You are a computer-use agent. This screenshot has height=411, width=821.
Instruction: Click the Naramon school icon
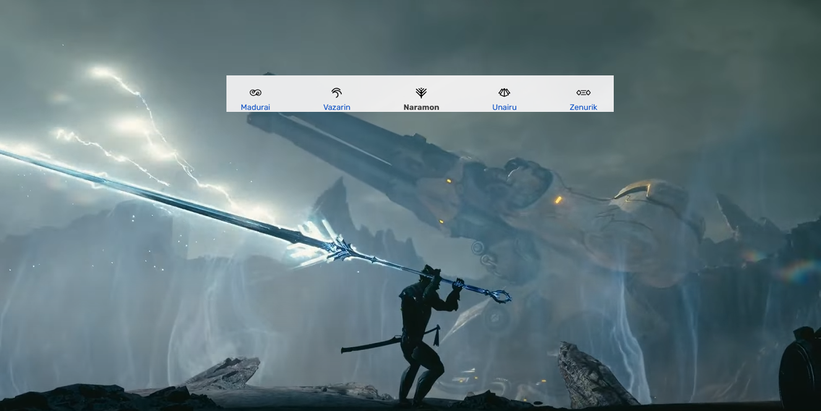421,93
